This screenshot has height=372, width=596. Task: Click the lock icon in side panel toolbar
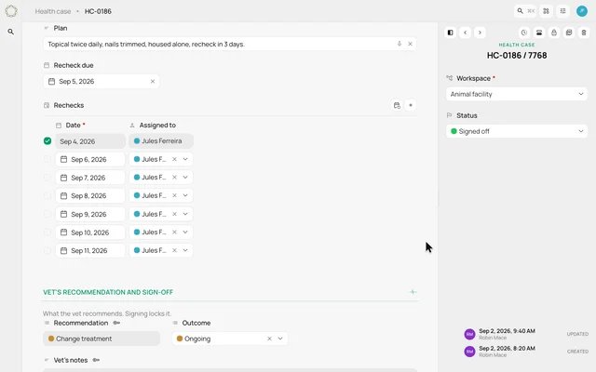coord(554,33)
